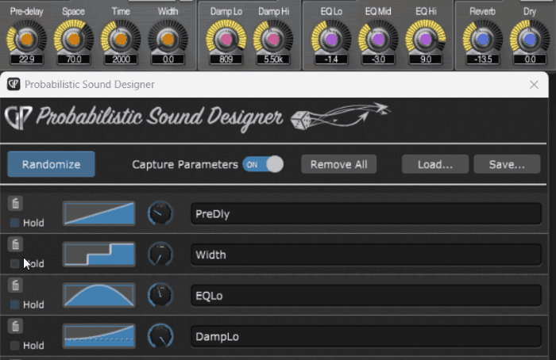
Task: Click the Time value 2000
Action: 121,59
